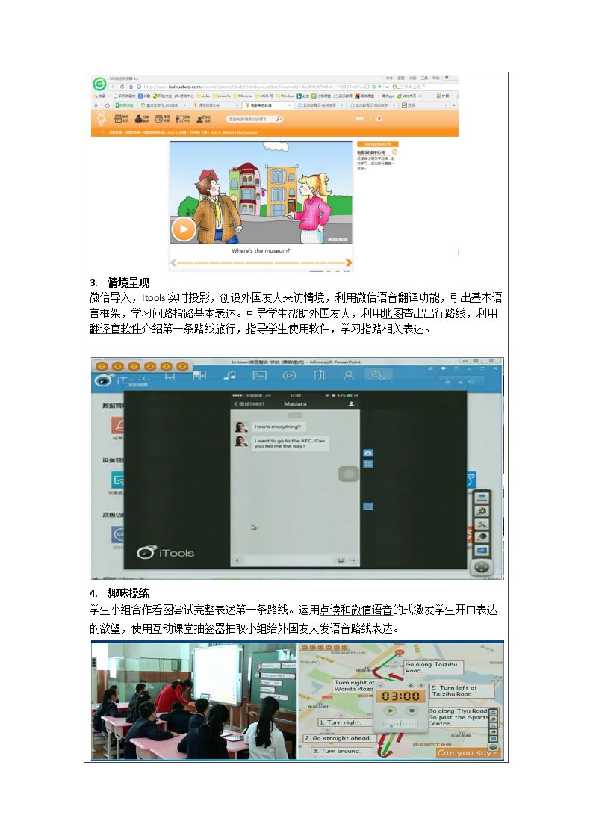The height and width of the screenshot is (839, 593).
Task: Reload the page with the browser refresh icon
Action: 122,87
